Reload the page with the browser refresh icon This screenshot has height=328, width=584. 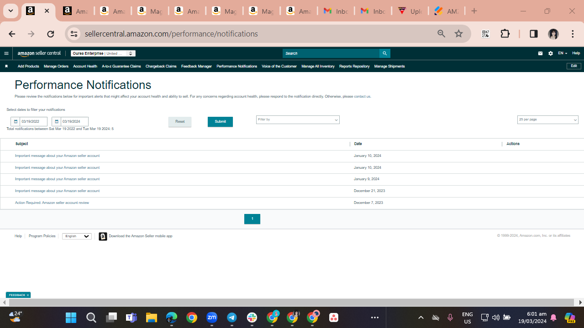pos(51,34)
